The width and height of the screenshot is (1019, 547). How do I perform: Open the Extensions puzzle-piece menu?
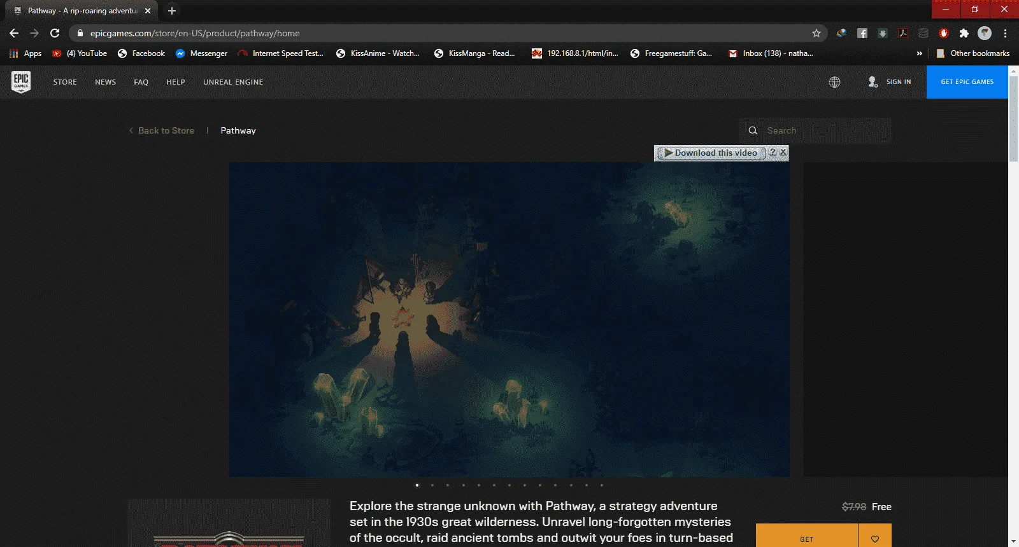964,33
